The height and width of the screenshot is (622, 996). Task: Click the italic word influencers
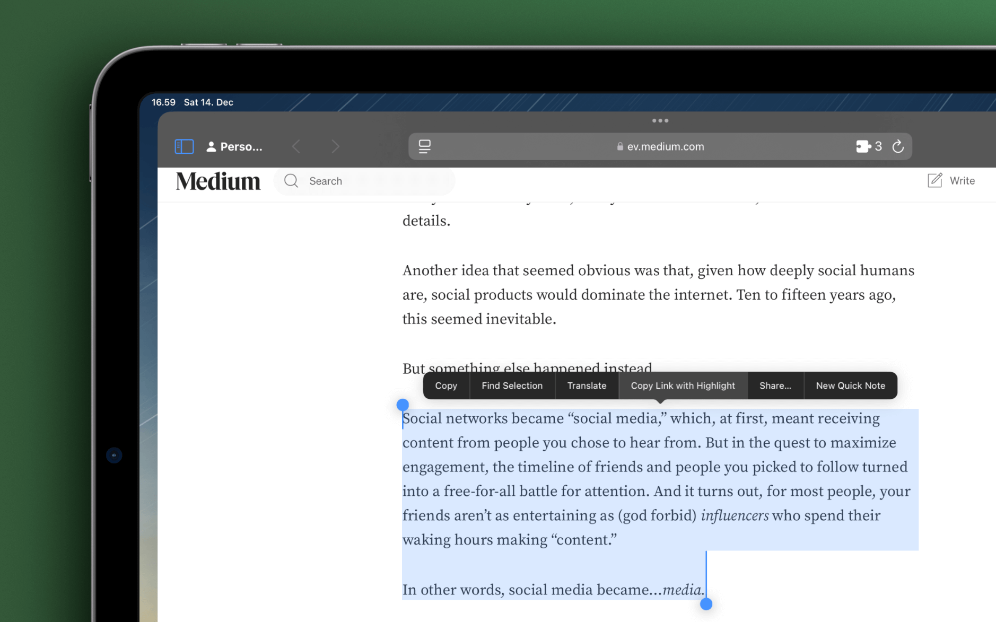coord(735,515)
